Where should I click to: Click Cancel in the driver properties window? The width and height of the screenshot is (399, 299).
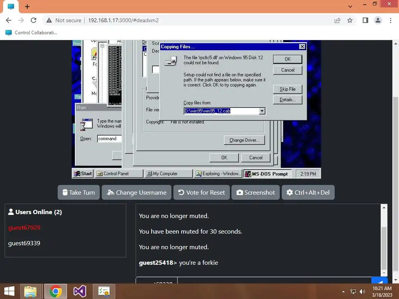[256, 158]
